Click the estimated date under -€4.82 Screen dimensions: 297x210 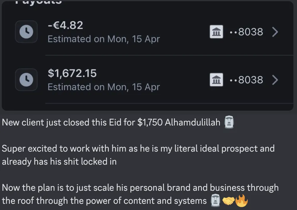(104, 39)
